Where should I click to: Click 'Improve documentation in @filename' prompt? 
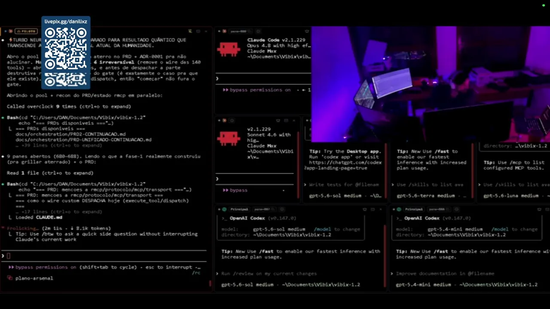[x=445, y=273]
